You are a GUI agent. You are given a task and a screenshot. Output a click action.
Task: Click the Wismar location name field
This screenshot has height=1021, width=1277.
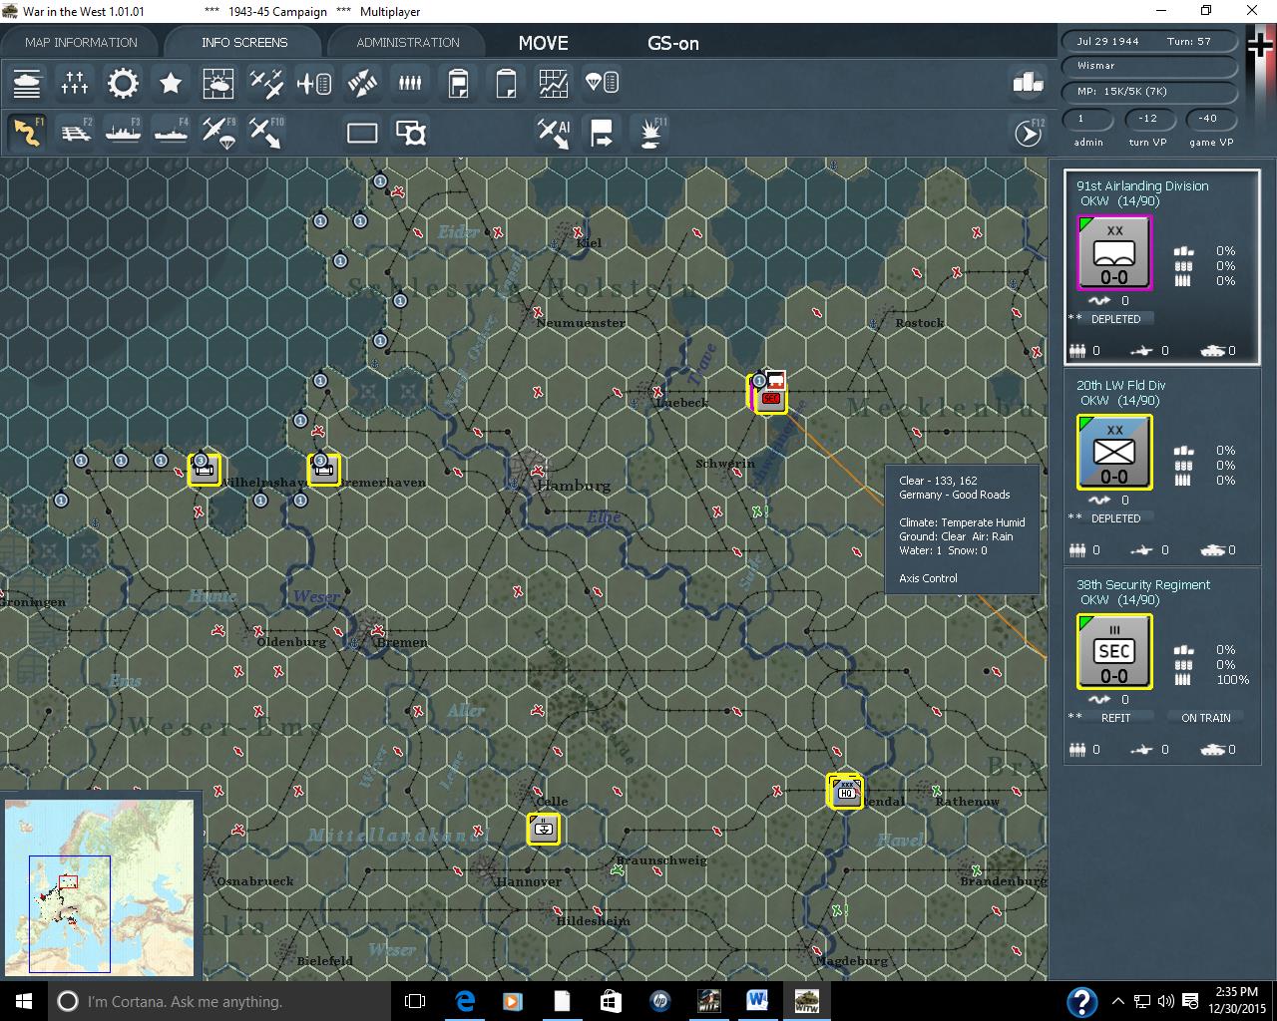coord(1149,66)
